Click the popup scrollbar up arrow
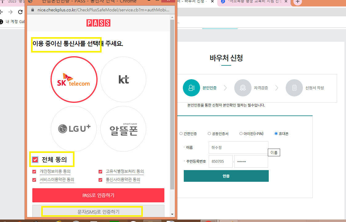Viewport: 346px width, 222px height. 172,17
